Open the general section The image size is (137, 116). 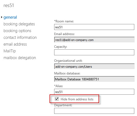tap(10, 17)
